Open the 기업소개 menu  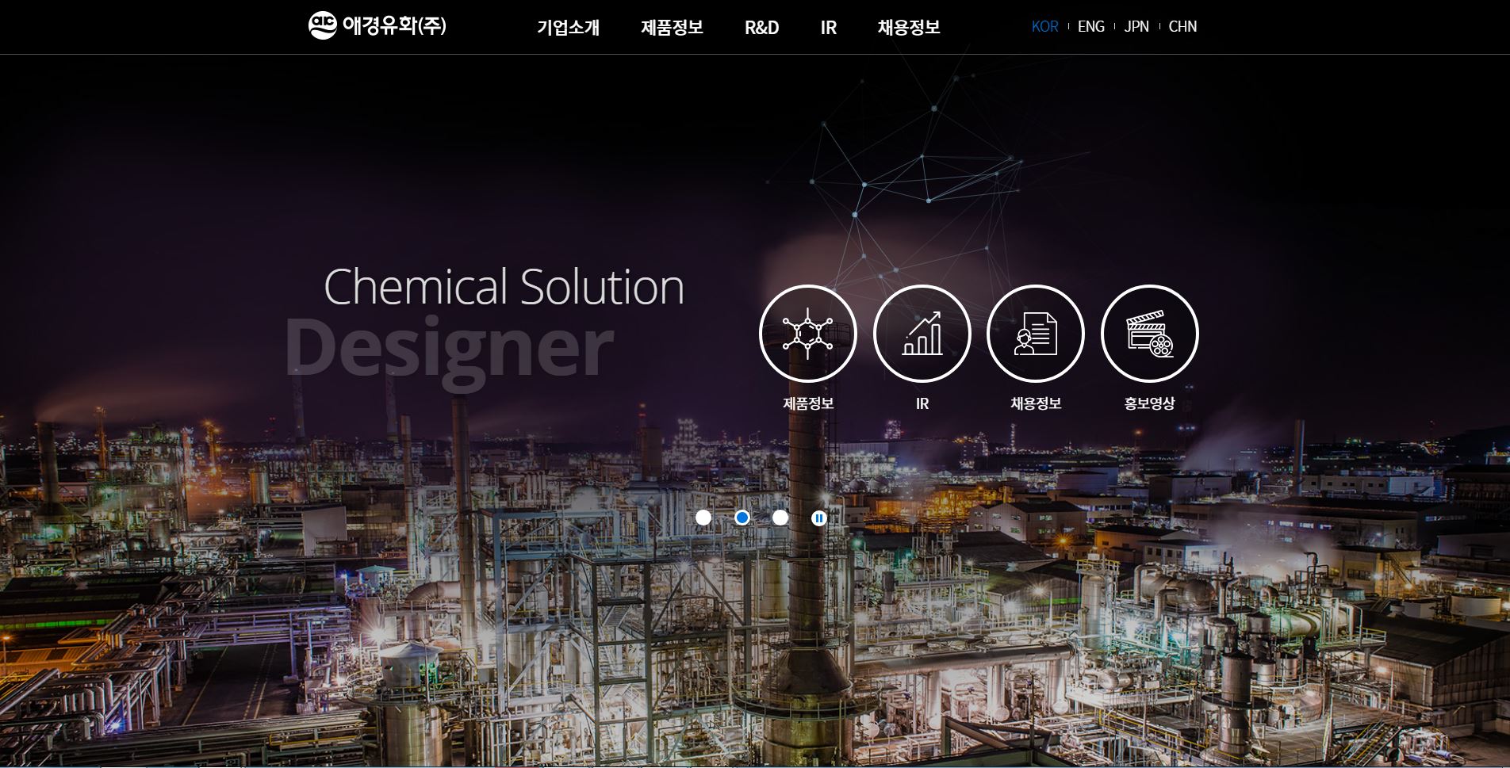[568, 28]
